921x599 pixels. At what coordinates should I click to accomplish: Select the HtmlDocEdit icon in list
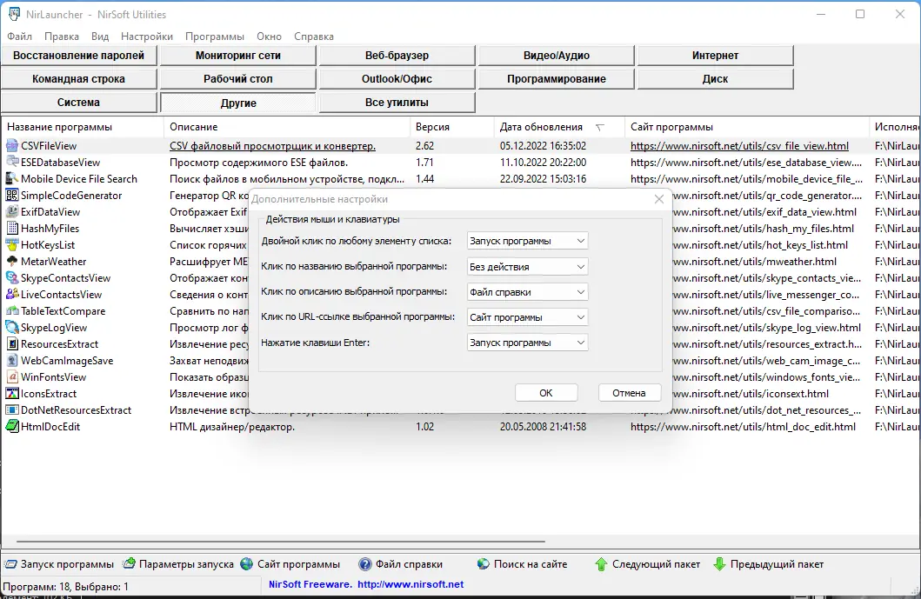(12, 426)
